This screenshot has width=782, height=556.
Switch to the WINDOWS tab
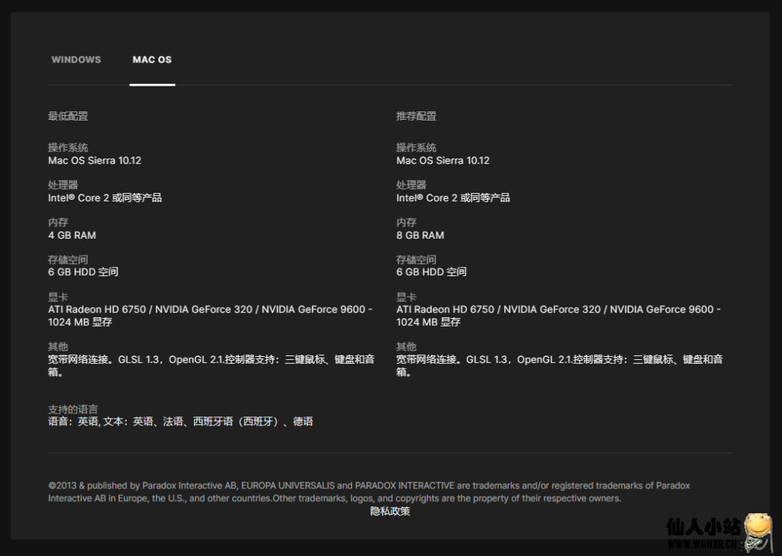pos(76,59)
